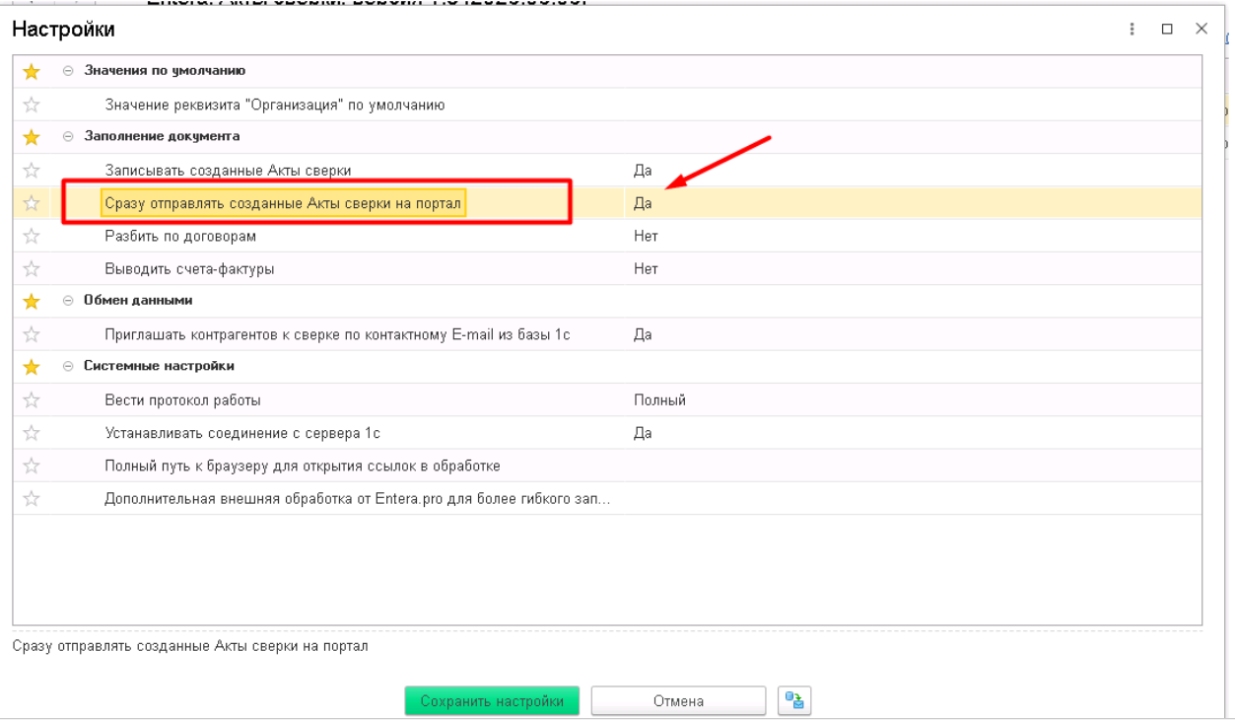Select Записывать созданные Акты сверки setting
The width and height of the screenshot is (1235, 720).
coord(228,171)
